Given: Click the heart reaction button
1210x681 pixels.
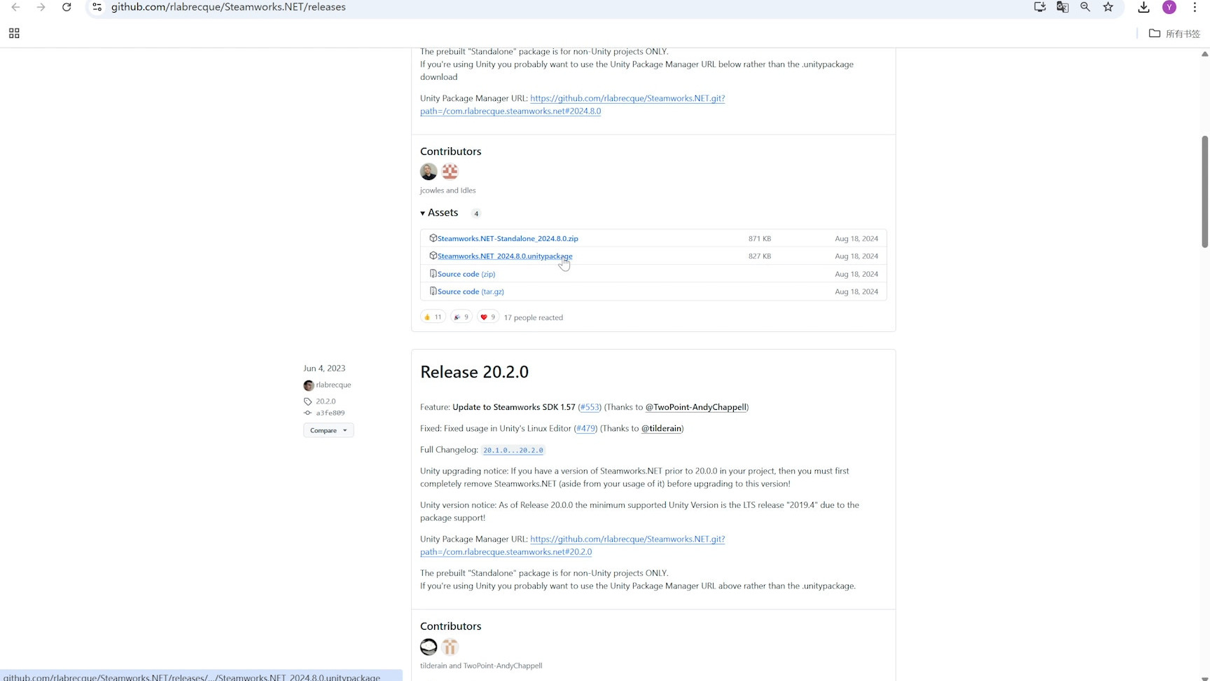Looking at the screenshot, I should click(x=488, y=317).
